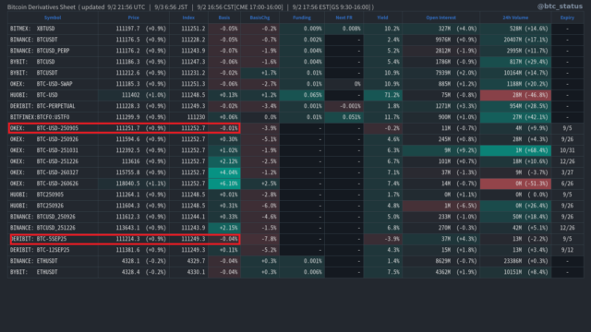Click the Symbol column header
The width and height of the screenshot is (591, 332).
click(53, 18)
